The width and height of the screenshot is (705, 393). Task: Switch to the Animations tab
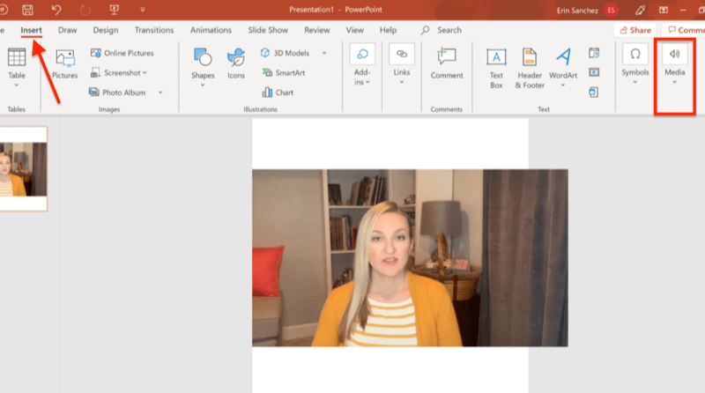(211, 30)
